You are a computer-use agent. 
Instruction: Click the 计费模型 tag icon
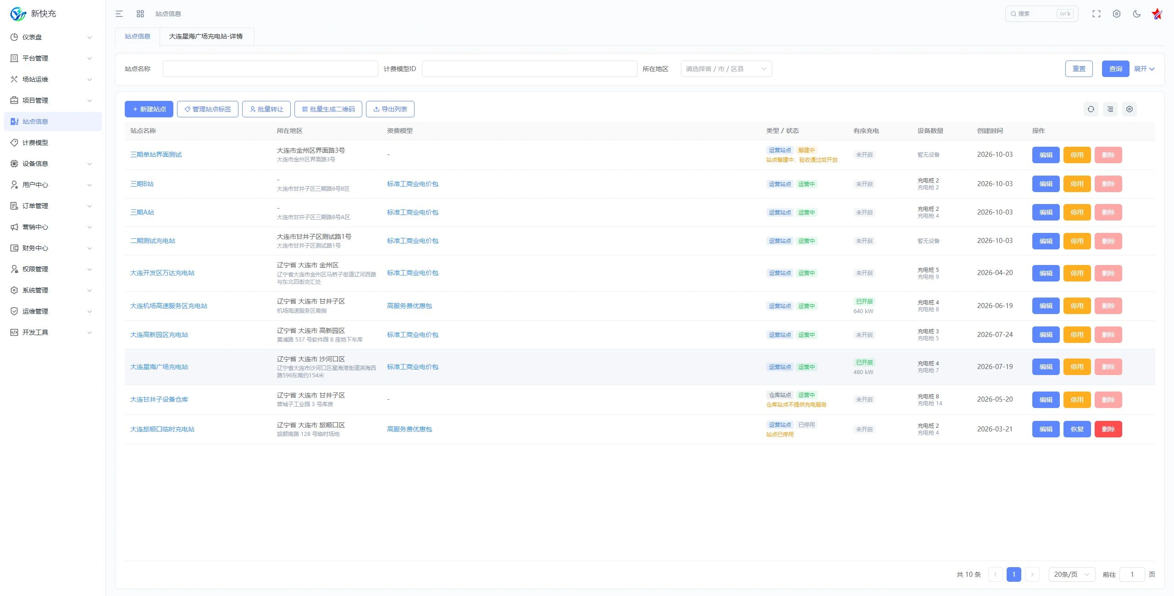pyautogui.click(x=14, y=143)
